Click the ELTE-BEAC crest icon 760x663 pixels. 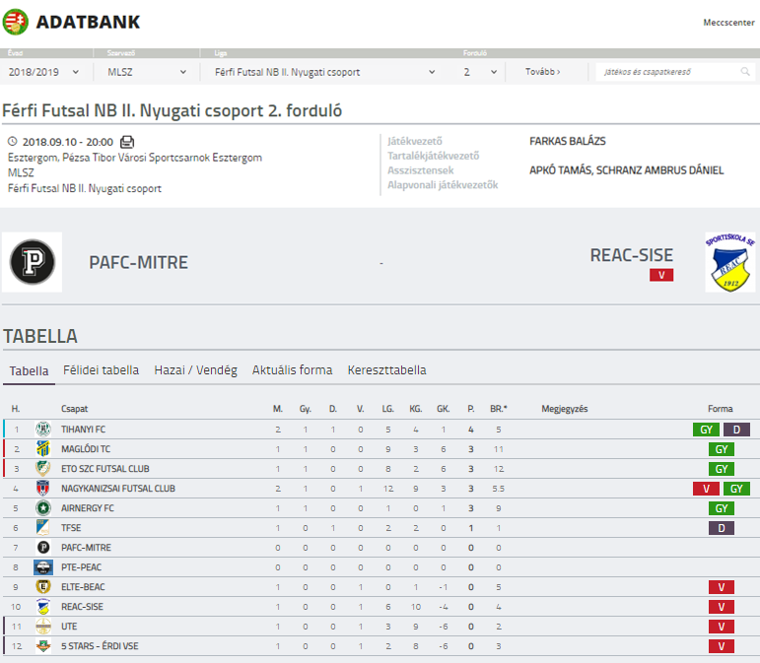(43, 586)
